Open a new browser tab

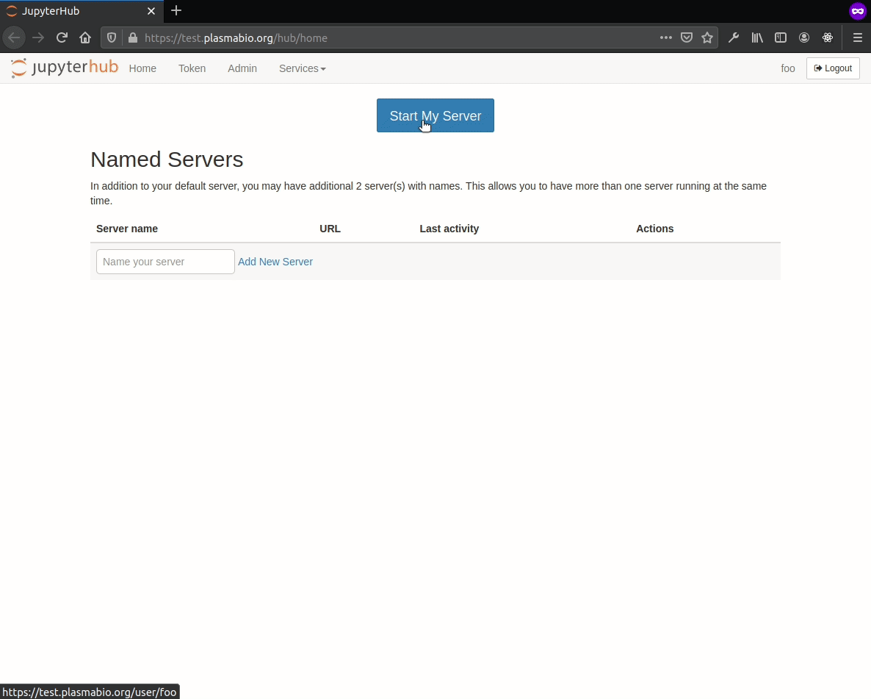(x=176, y=10)
